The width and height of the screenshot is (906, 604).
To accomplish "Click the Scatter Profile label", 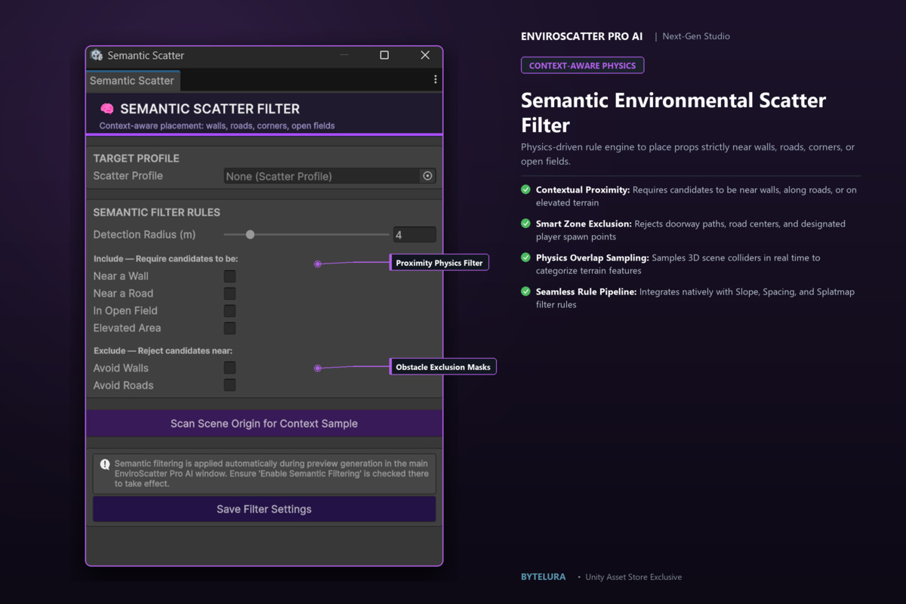I will pyautogui.click(x=128, y=176).
